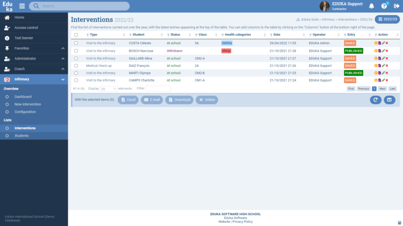The height and width of the screenshot is (226, 403).
Task: Click the purple document icon for GAILLARD Mina
Action: point(379,59)
